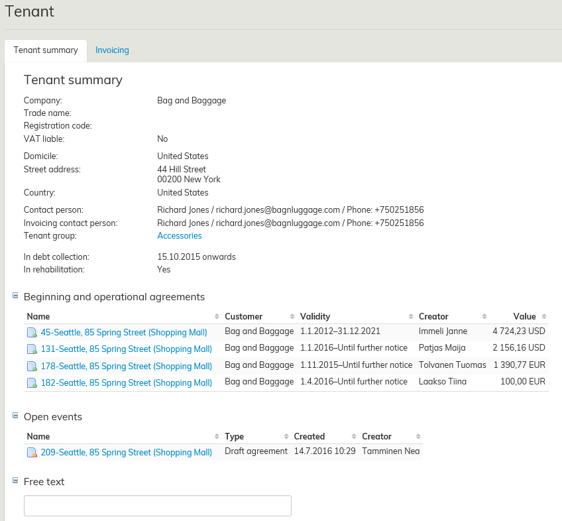The image size is (562, 521).
Task: Switch to the Invoicing tab
Action: click(x=112, y=50)
